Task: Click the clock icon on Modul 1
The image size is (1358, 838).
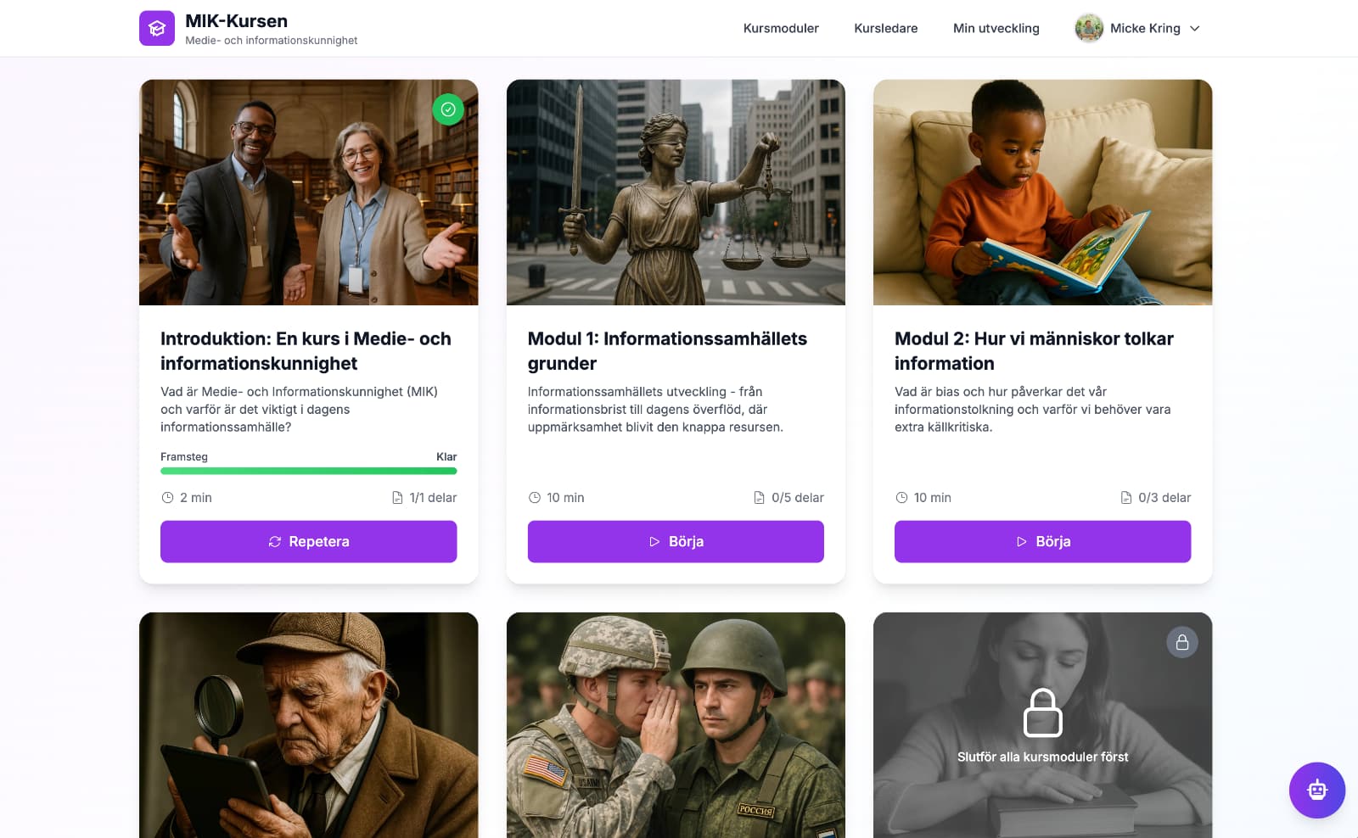Action: click(535, 498)
